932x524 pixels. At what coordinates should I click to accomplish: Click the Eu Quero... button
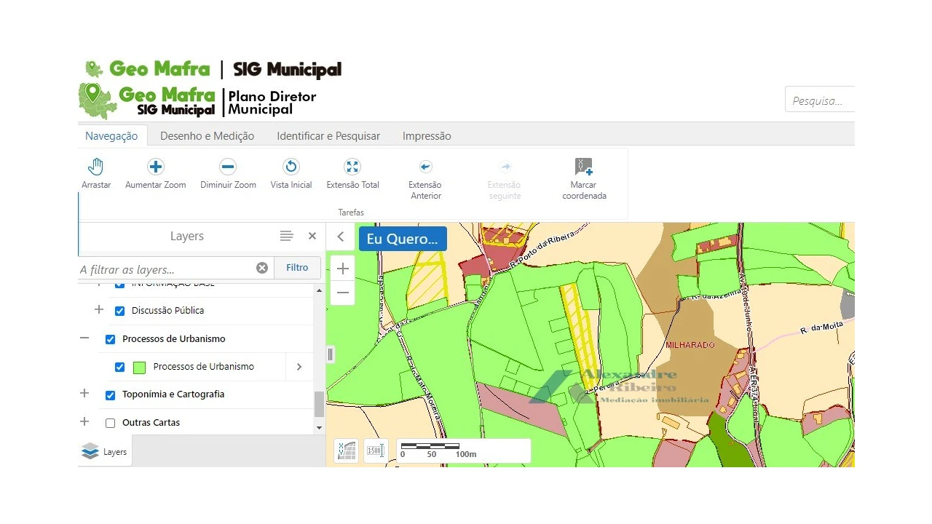click(402, 239)
